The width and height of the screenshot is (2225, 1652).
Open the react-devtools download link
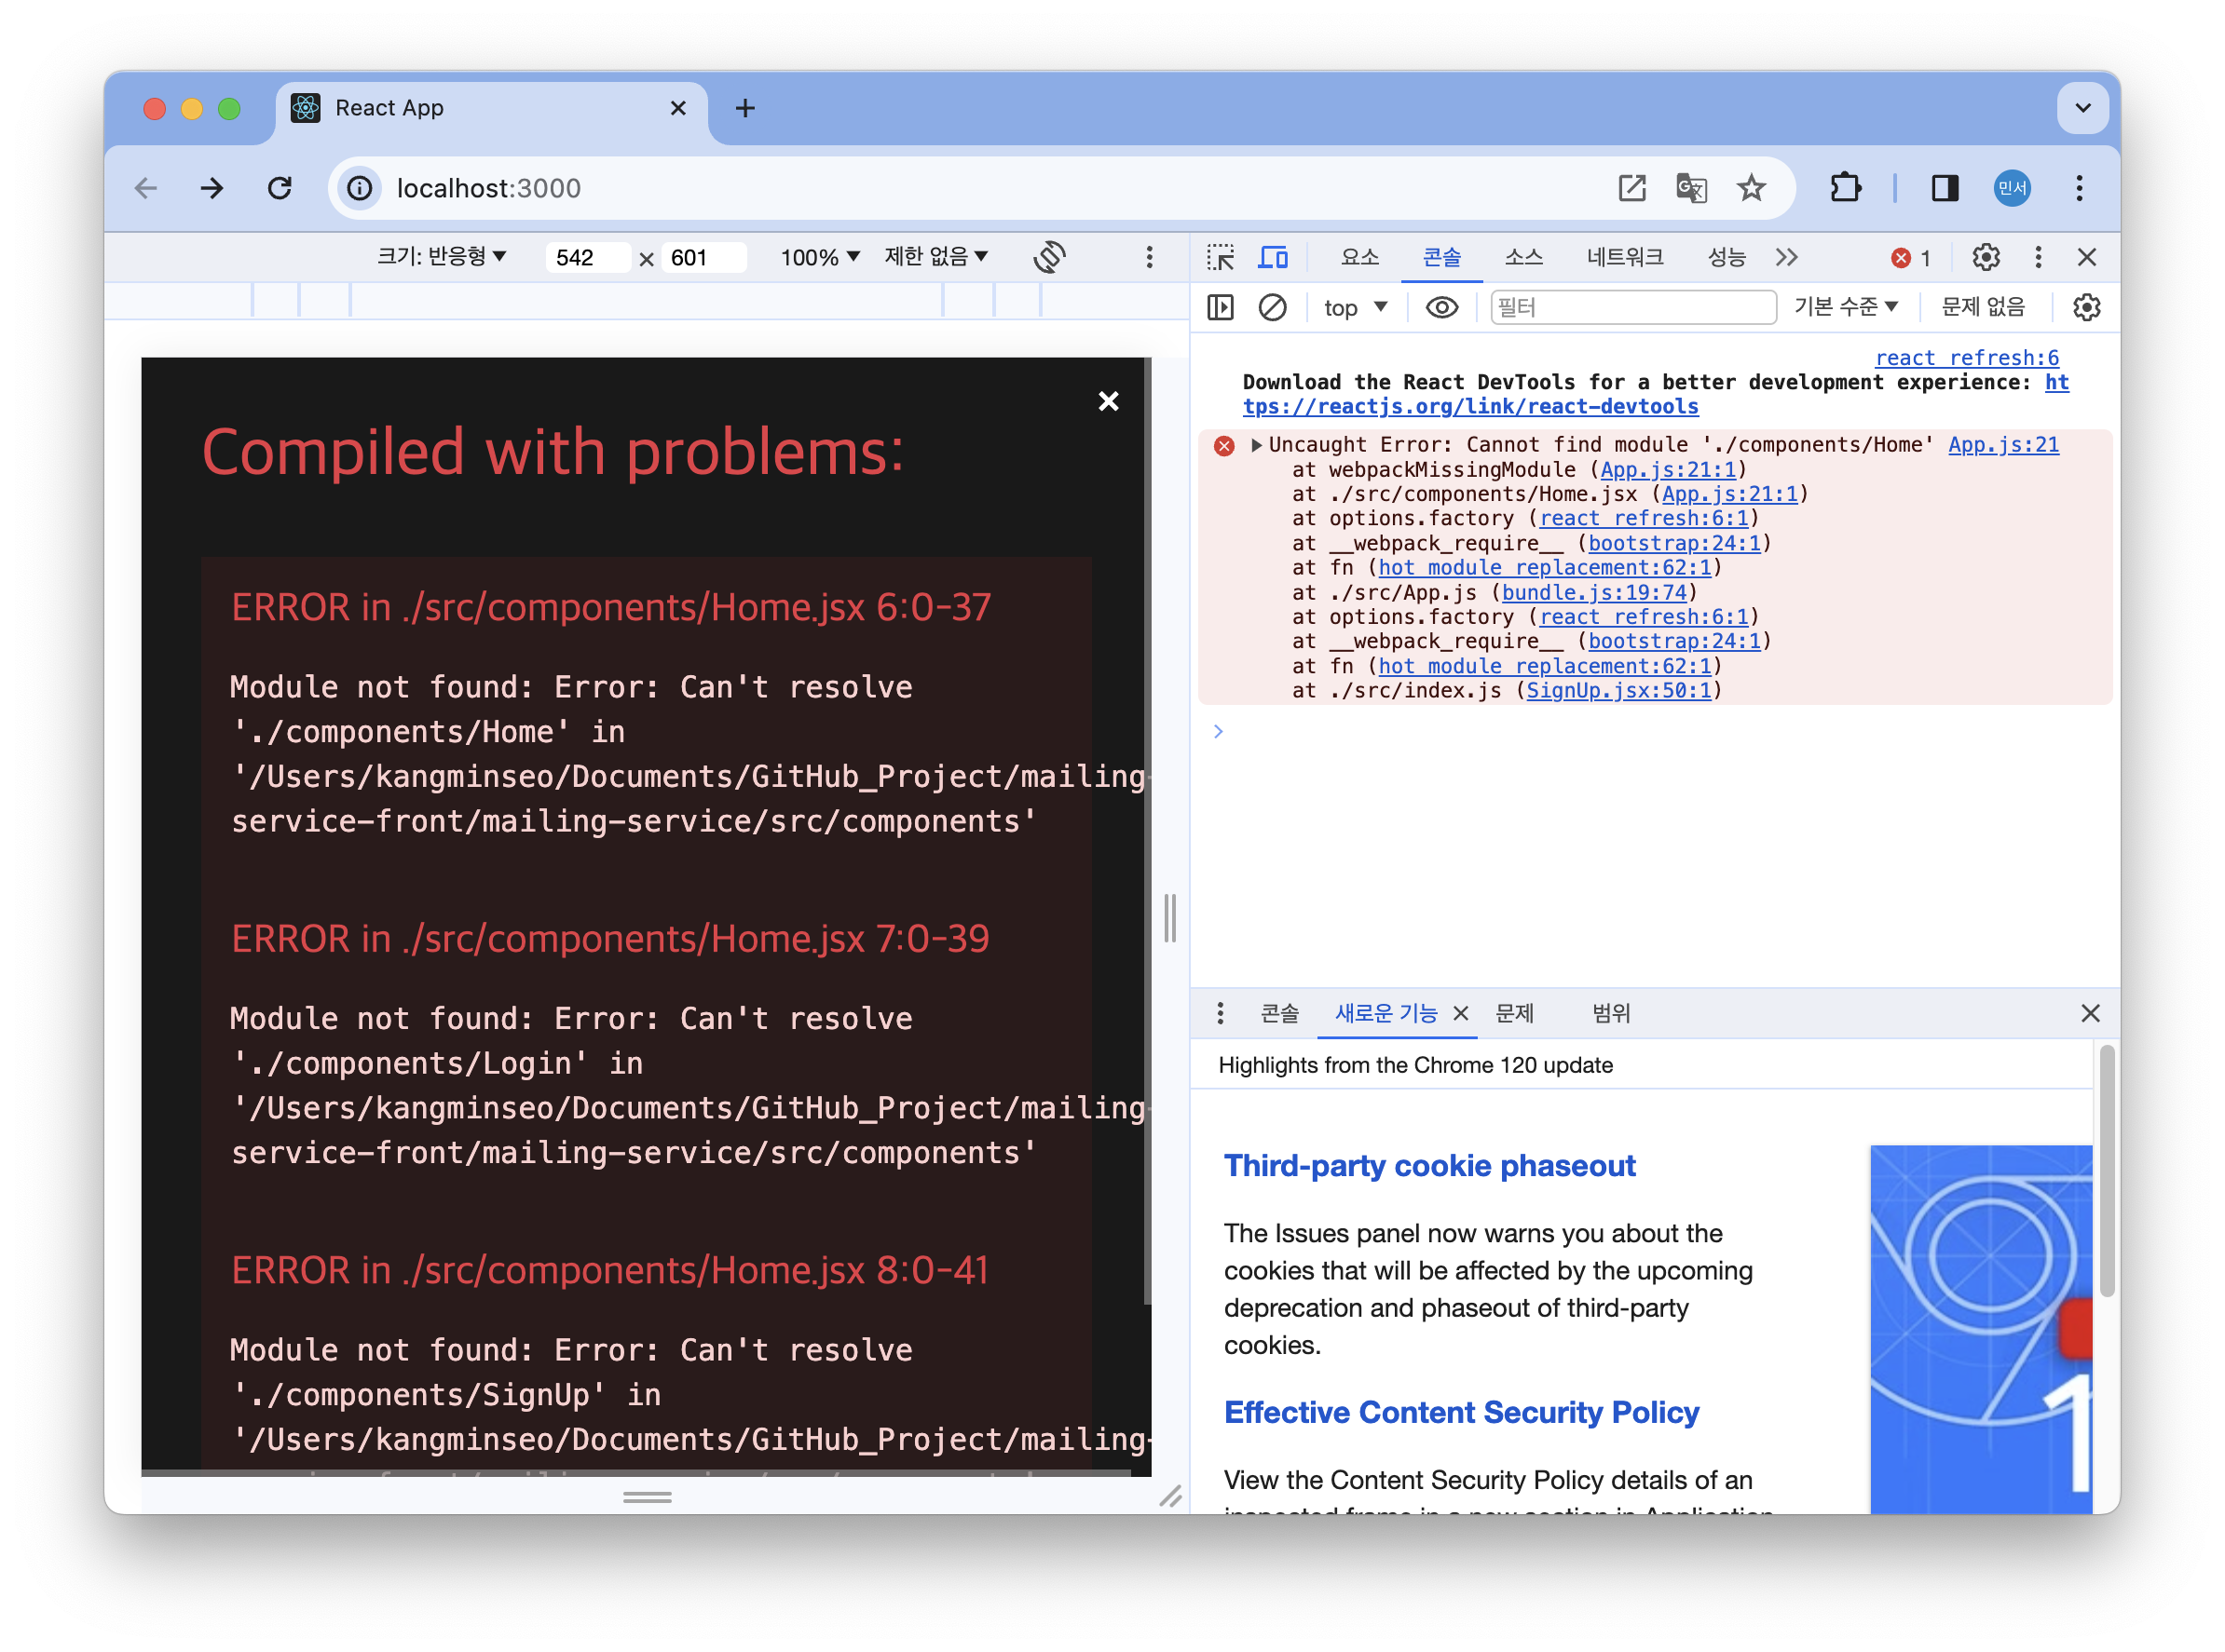pyautogui.click(x=1469, y=407)
